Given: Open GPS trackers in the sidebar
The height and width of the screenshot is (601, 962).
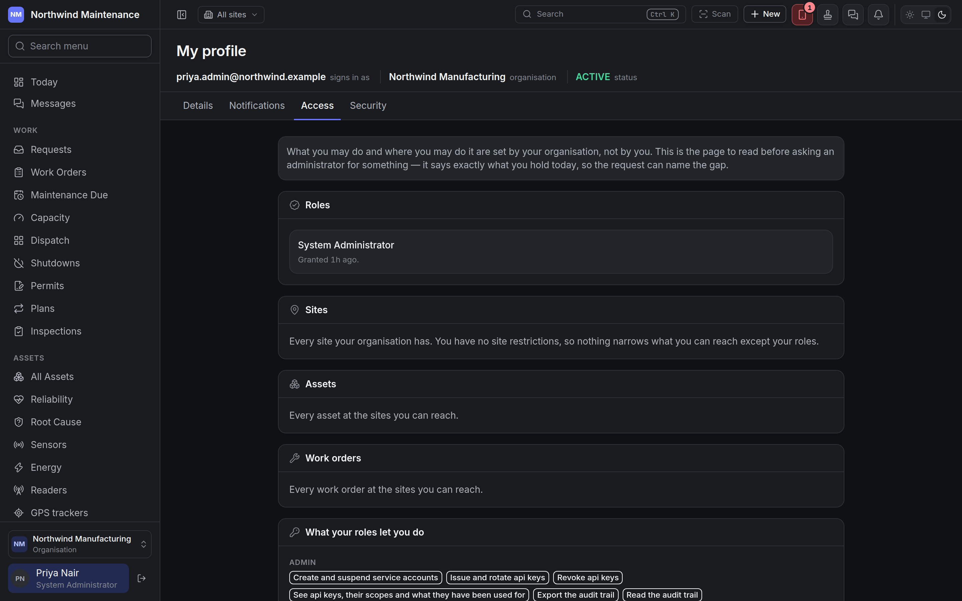Looking at the screenshot, I should click(80, 513).
